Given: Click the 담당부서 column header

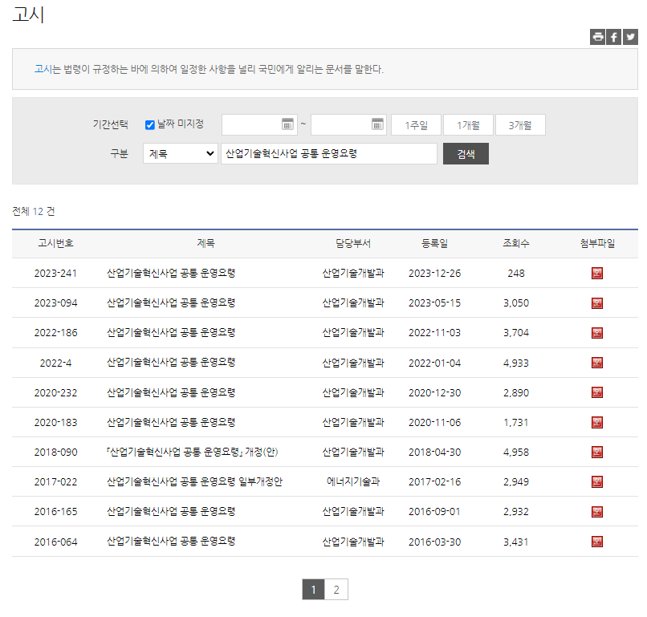Looking at the screenshot, I should (x=353, y=243).
